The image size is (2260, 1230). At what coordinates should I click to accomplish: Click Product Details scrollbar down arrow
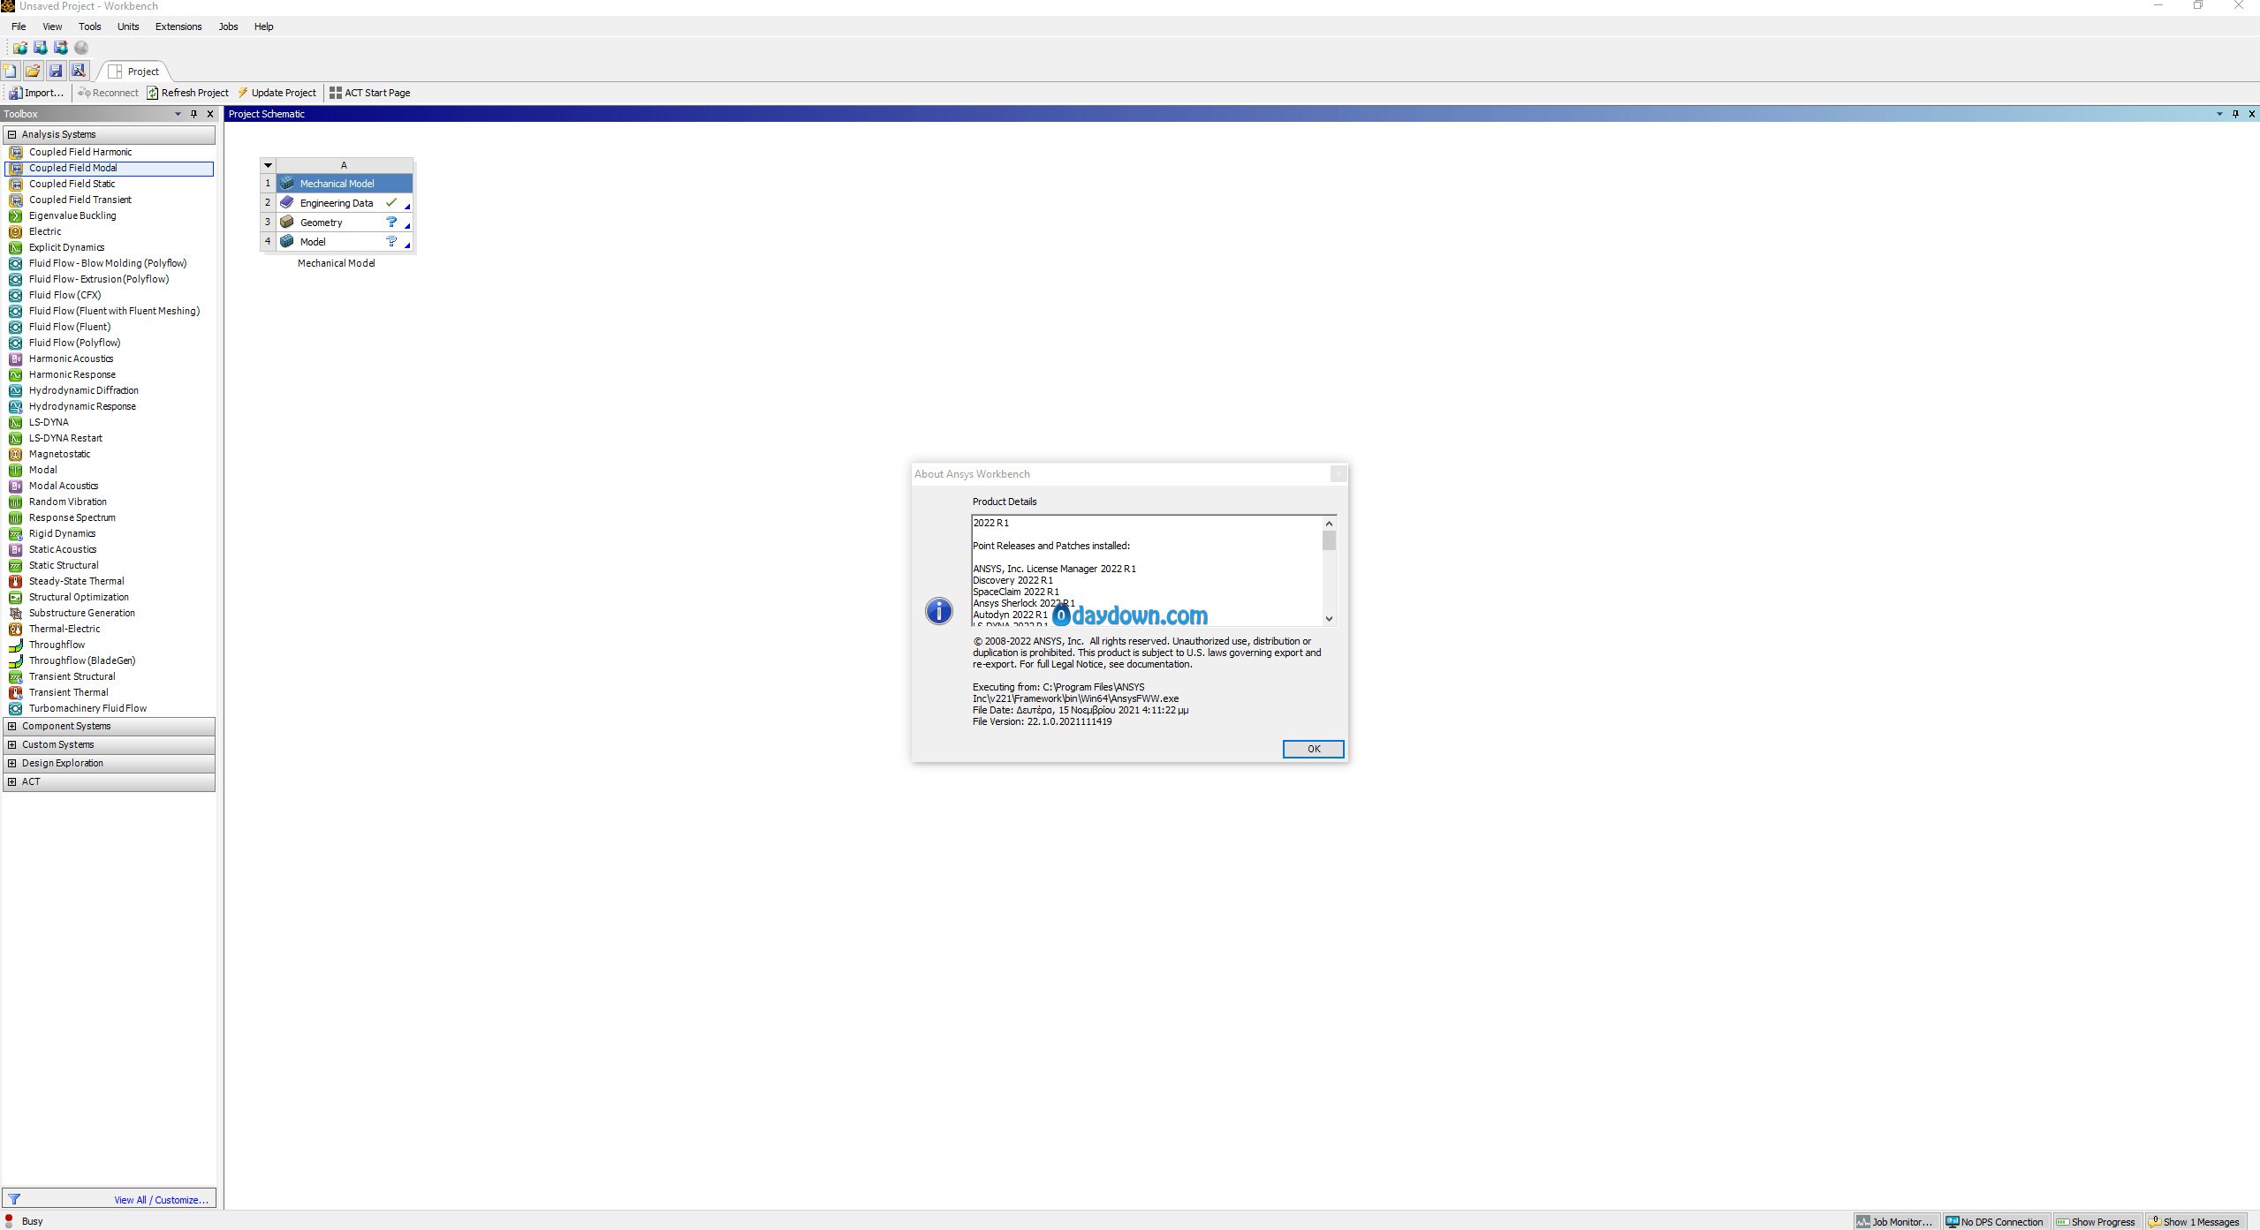1329,619
